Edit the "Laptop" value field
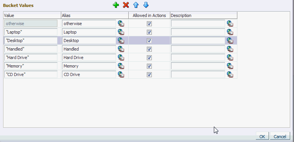294x142 pixels. (x=31, y=32)
